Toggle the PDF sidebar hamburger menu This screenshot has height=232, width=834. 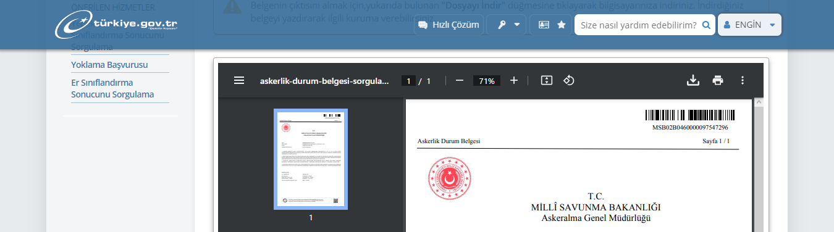tap(239, 80)
